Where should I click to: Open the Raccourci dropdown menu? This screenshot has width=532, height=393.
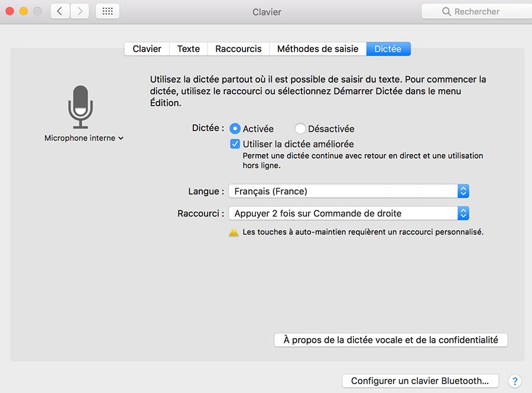pos(349,214)
